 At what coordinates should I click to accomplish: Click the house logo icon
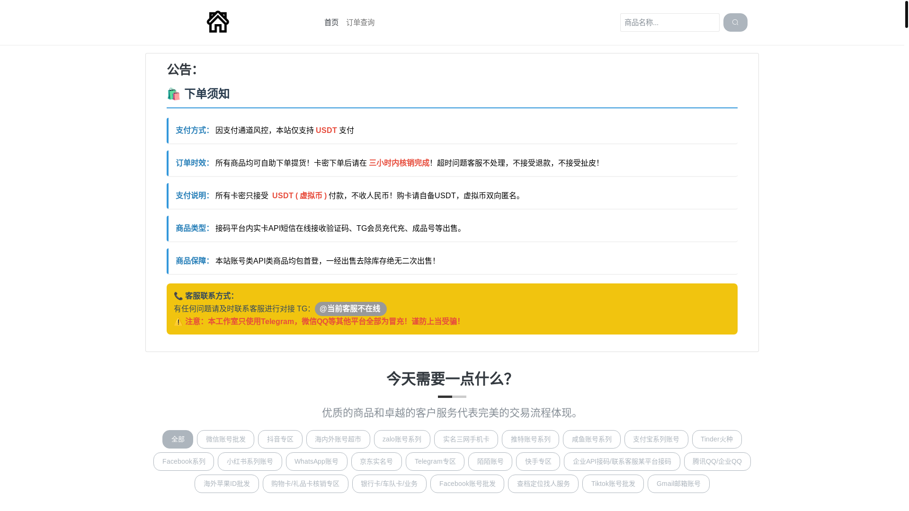click(x=218, y=22)
